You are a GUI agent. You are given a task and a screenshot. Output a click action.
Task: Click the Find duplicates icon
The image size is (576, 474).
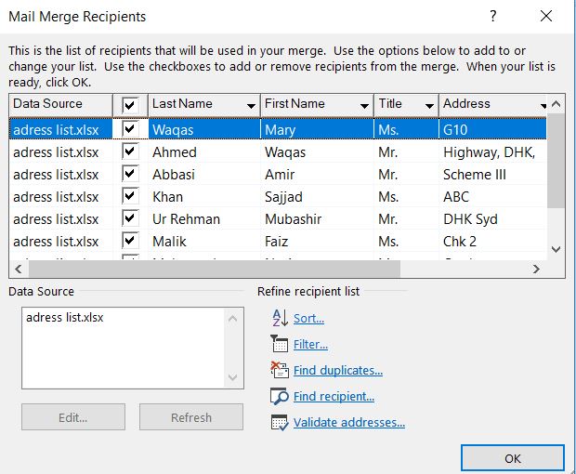[280, 371]
